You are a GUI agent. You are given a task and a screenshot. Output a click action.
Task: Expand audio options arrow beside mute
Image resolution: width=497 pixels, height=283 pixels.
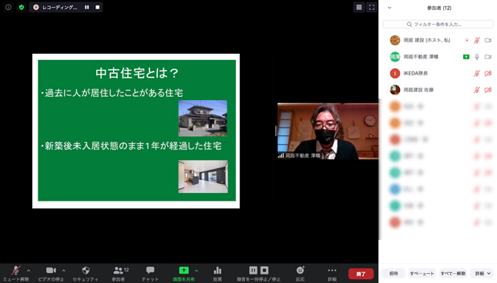(x=29, y=271)
